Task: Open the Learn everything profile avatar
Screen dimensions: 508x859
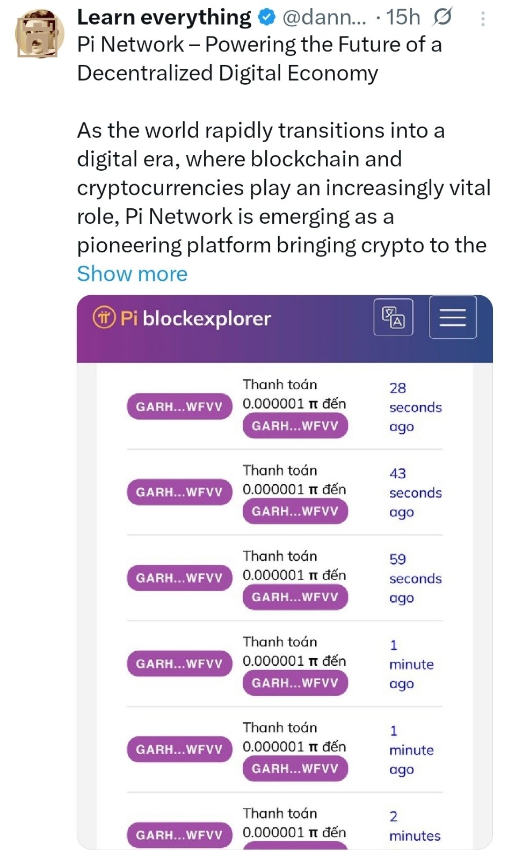Action: 39,33
